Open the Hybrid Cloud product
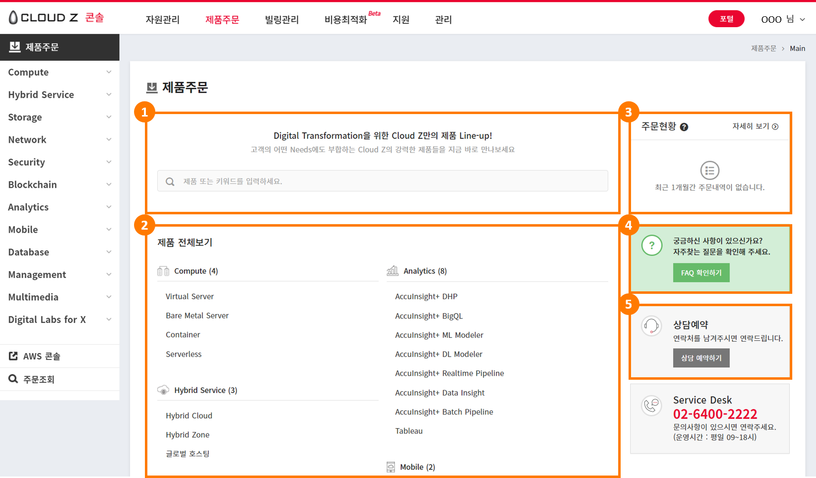This screenshot has height=478, width=816. 189,416
